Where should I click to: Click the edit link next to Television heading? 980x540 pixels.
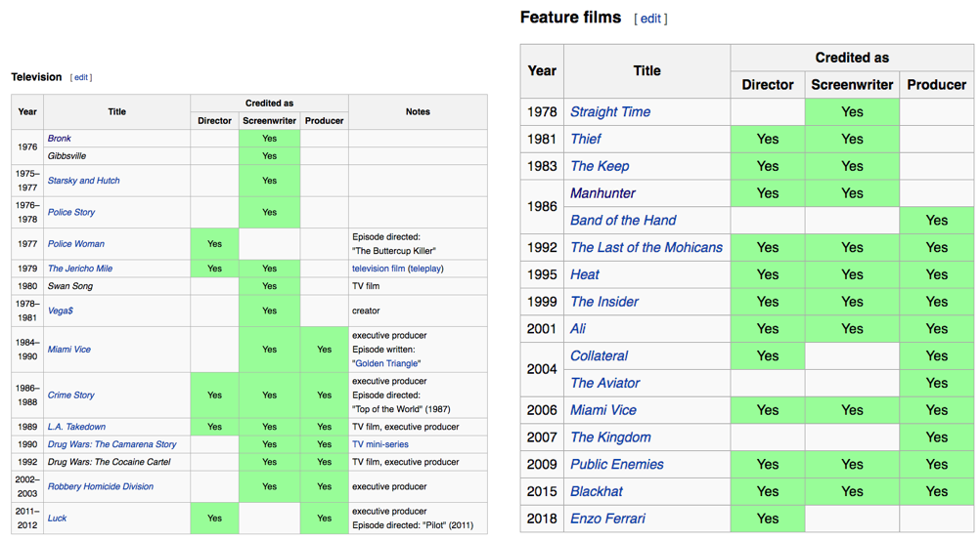(81, 77)
